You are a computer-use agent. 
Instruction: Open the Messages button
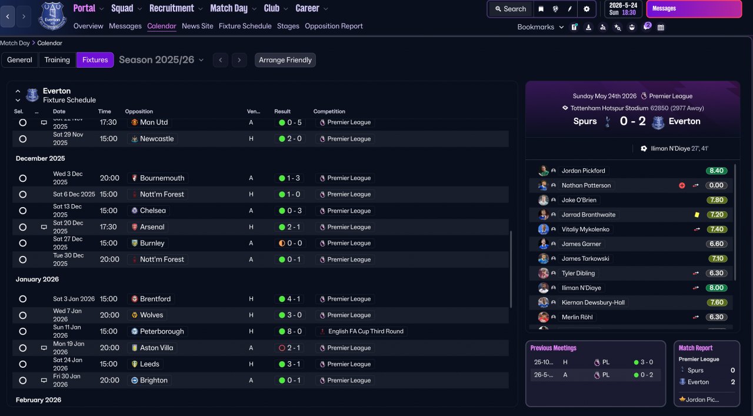tap(694, 9)
